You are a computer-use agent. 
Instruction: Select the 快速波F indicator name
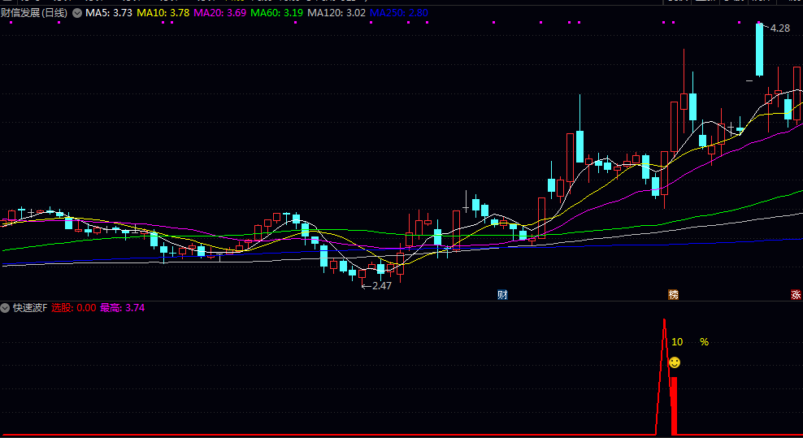coord(29,308)
